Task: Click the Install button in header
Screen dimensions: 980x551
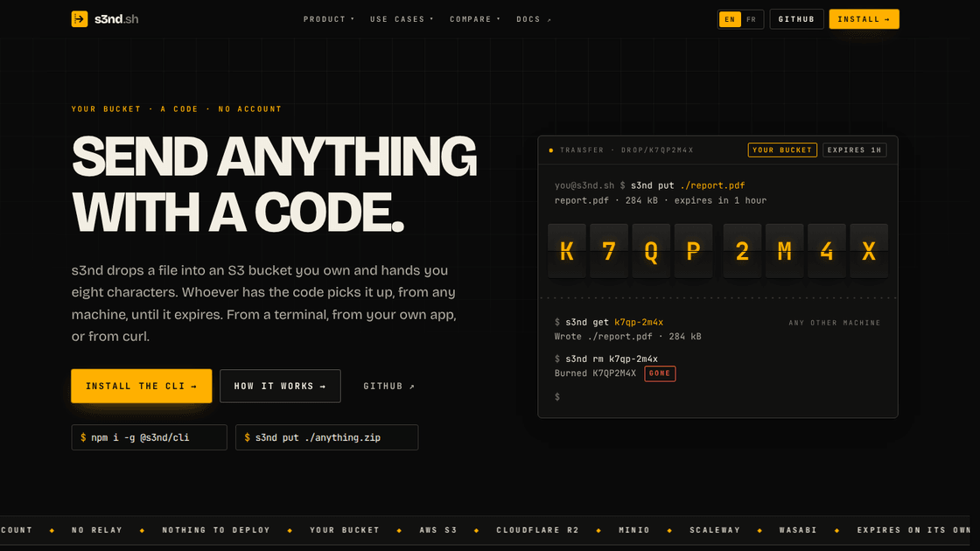Action: click(864, 19)
